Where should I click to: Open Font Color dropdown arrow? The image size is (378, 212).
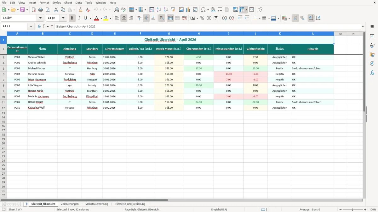[101, 18]
